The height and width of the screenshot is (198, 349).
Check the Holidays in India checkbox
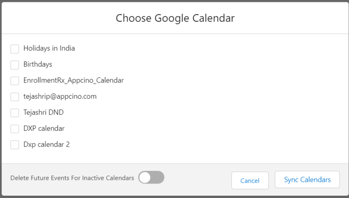click(x=15, y=49)
